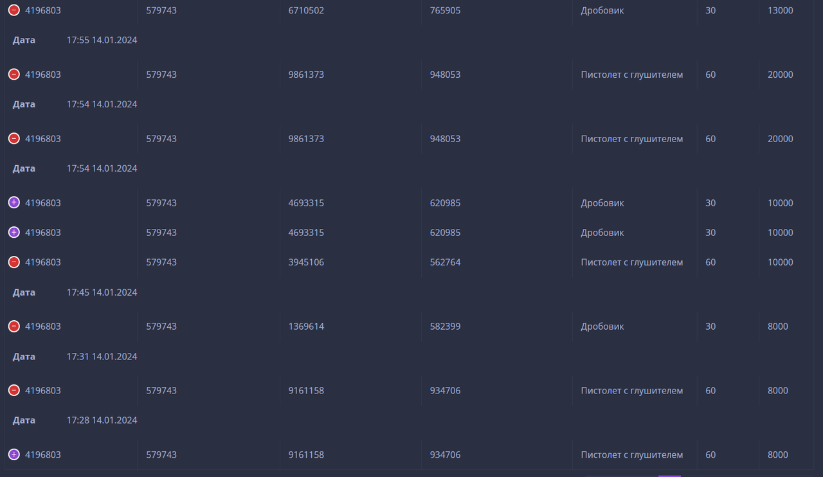Select account 579743 in the first row
This screenshot has height=477, width=823.
tap(161, 10)
